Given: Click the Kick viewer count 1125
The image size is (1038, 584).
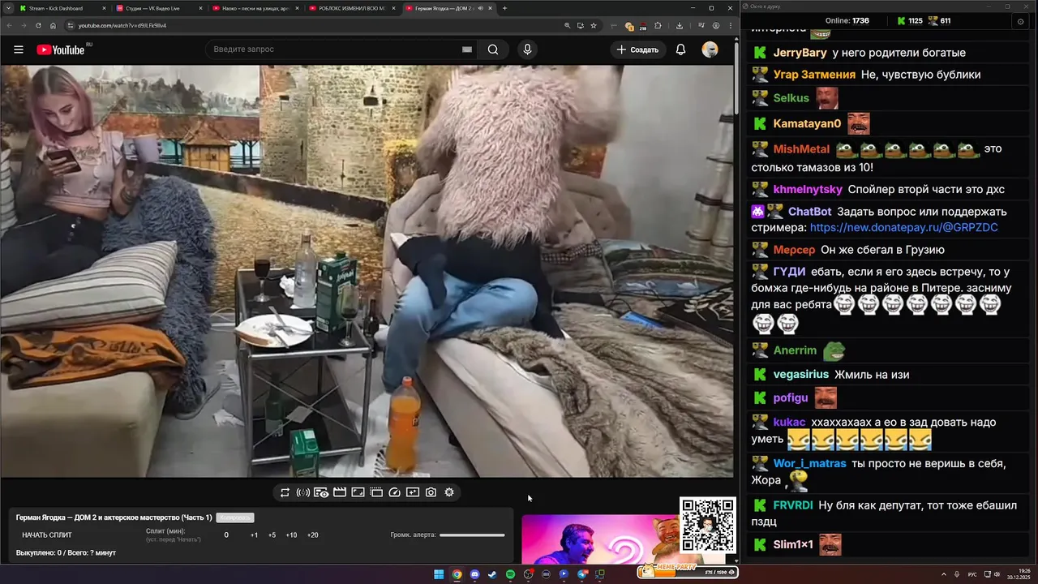Looking at the screenshot, I should (909, 21).
